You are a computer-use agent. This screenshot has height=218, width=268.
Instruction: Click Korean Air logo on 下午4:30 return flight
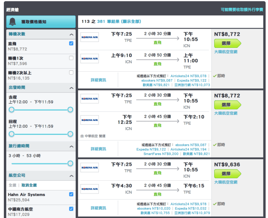(90, 189)
